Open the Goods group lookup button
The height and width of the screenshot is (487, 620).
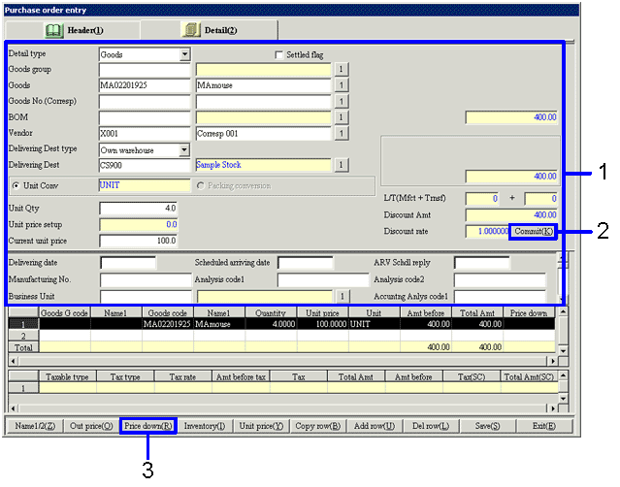342,69
